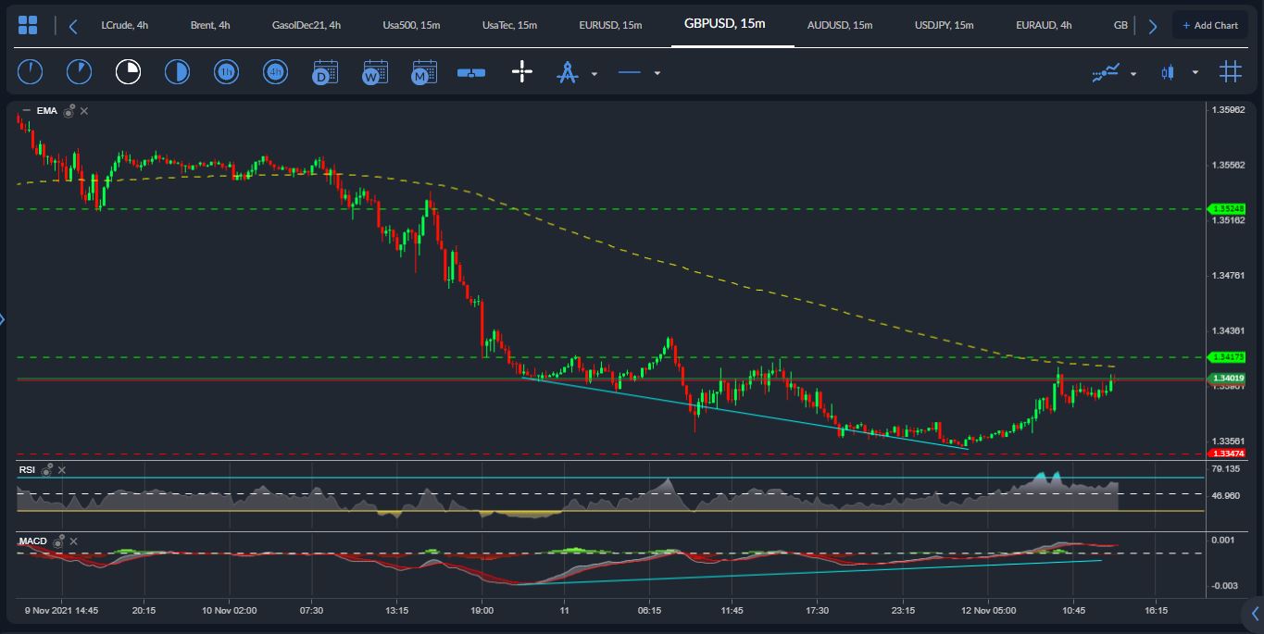Activate the crosshair cursor tool

[521, 71]
